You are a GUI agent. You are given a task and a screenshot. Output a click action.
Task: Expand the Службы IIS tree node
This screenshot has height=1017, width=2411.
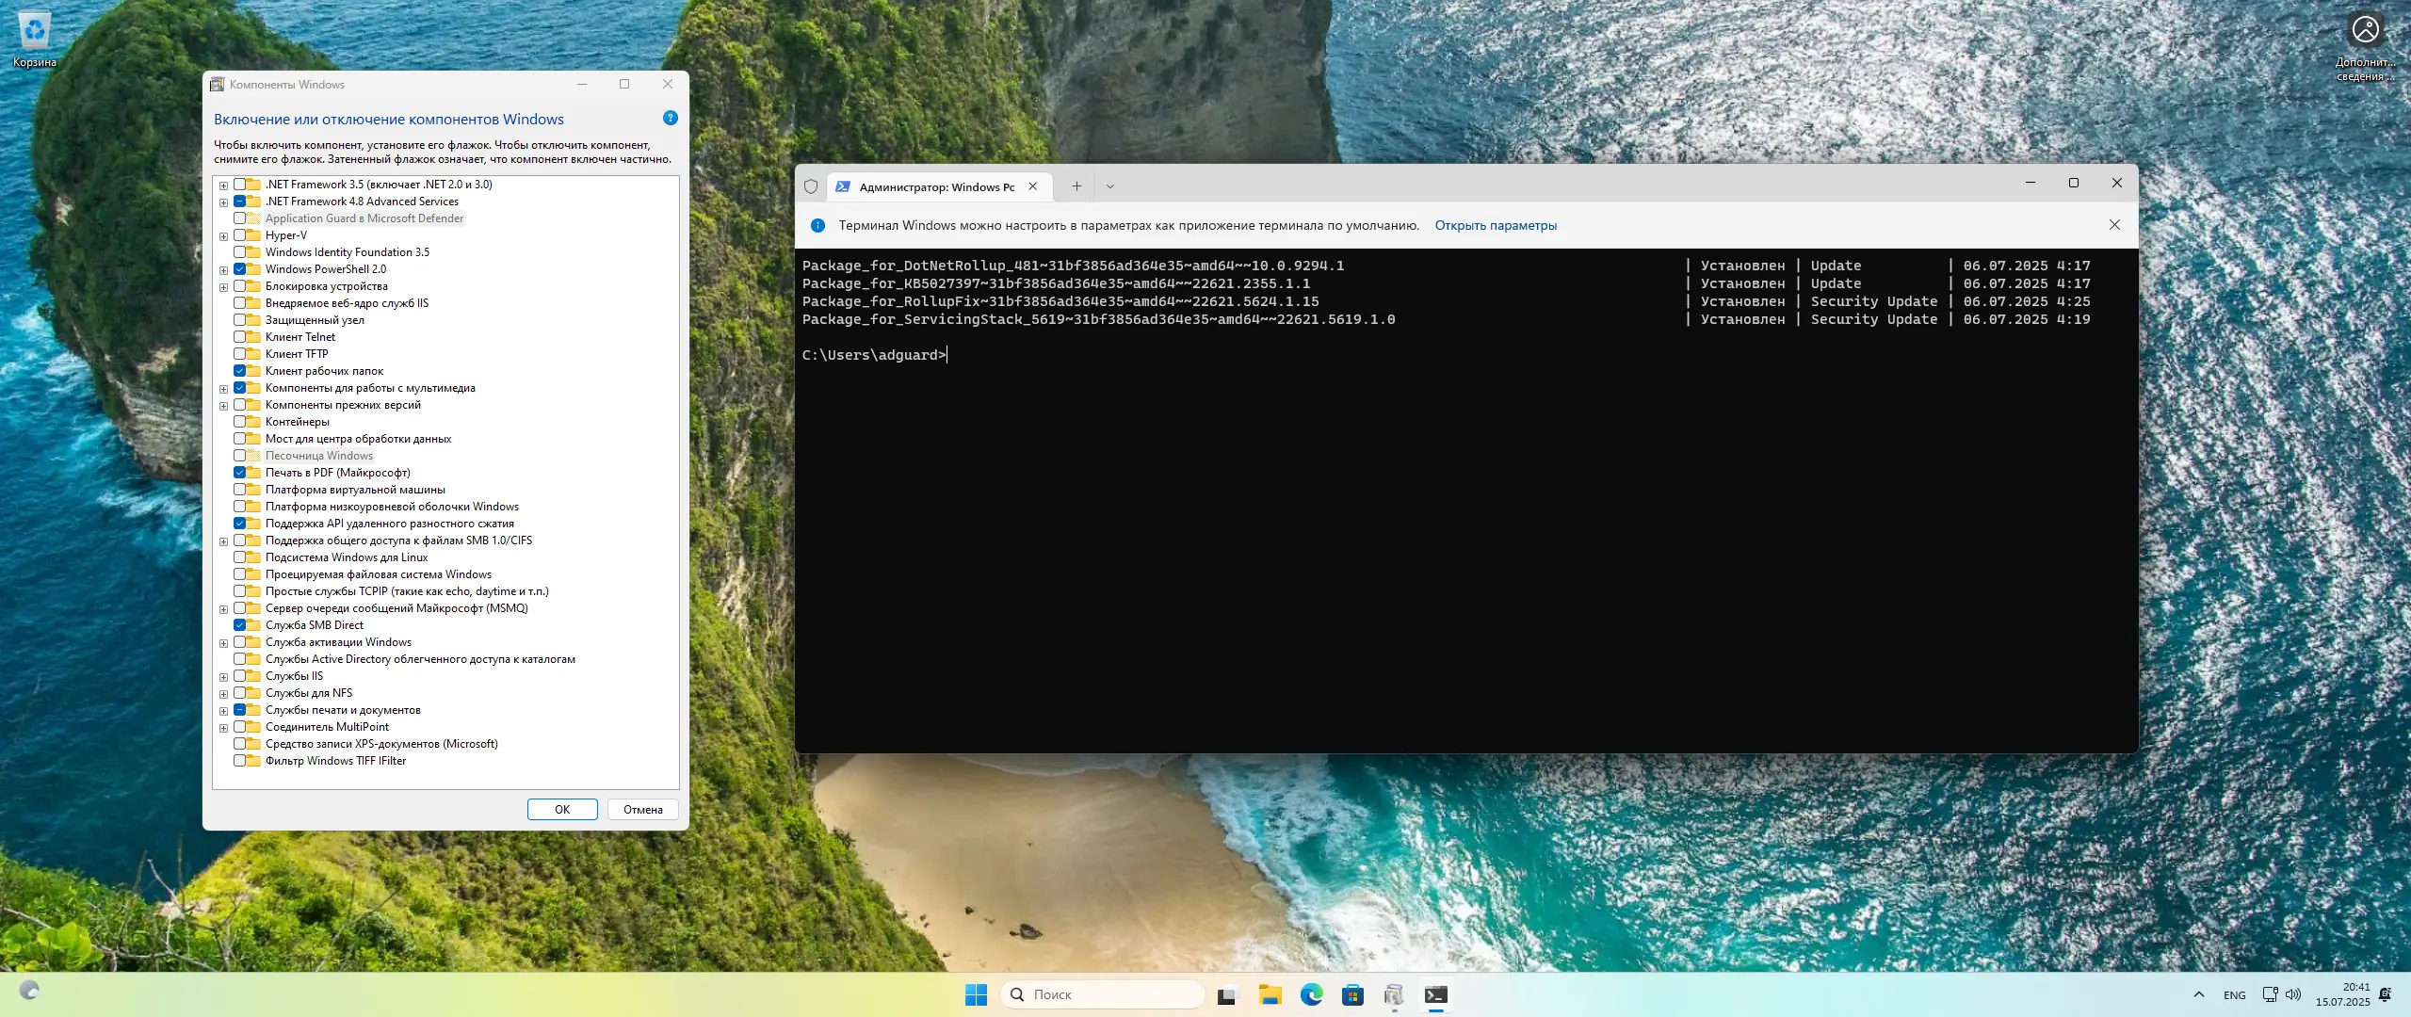224,677
